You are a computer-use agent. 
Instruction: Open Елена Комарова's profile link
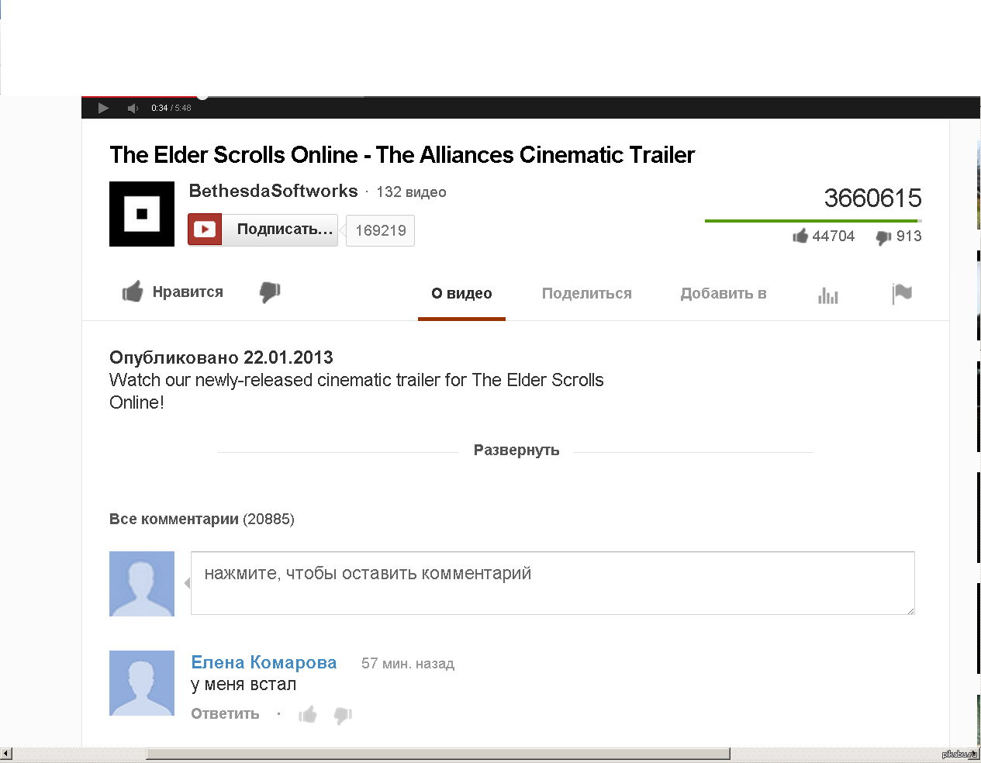[x=264, y=662]
